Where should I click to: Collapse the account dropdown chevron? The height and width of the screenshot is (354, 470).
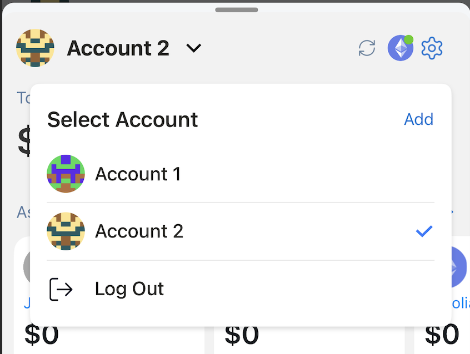193,49
